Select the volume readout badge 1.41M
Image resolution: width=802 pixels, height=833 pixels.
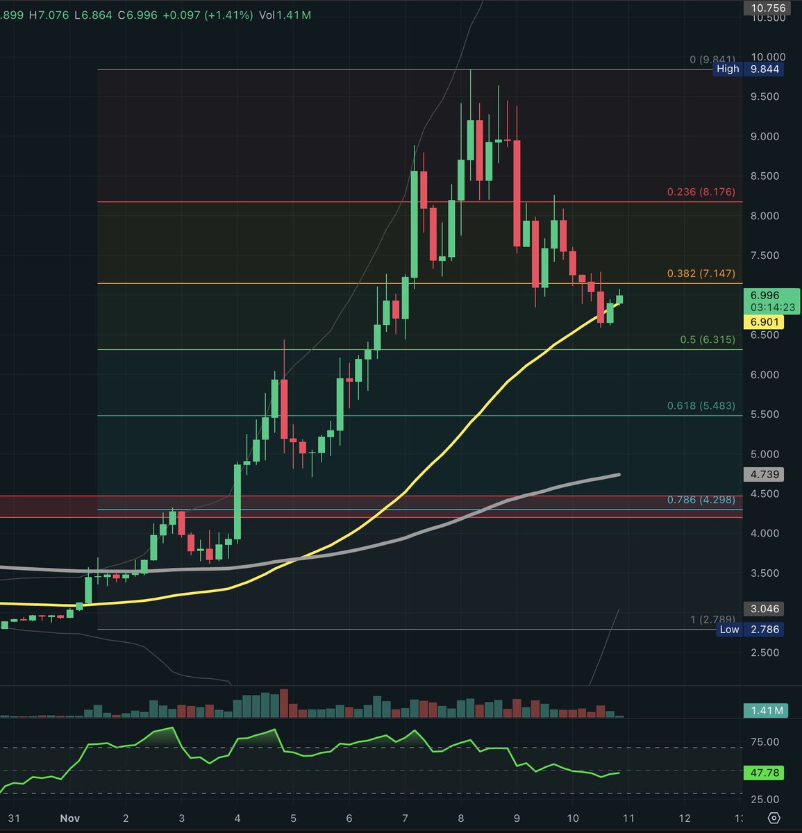[x=767, y=710]
